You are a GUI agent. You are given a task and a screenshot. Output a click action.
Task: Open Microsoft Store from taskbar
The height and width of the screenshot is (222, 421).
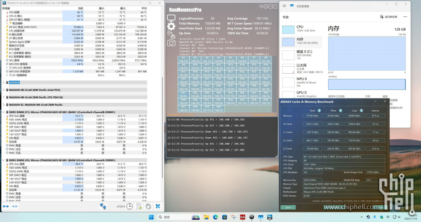(224, 217)
